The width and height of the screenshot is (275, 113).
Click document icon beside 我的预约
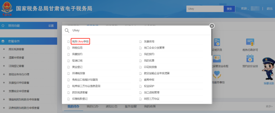(140, 54)
